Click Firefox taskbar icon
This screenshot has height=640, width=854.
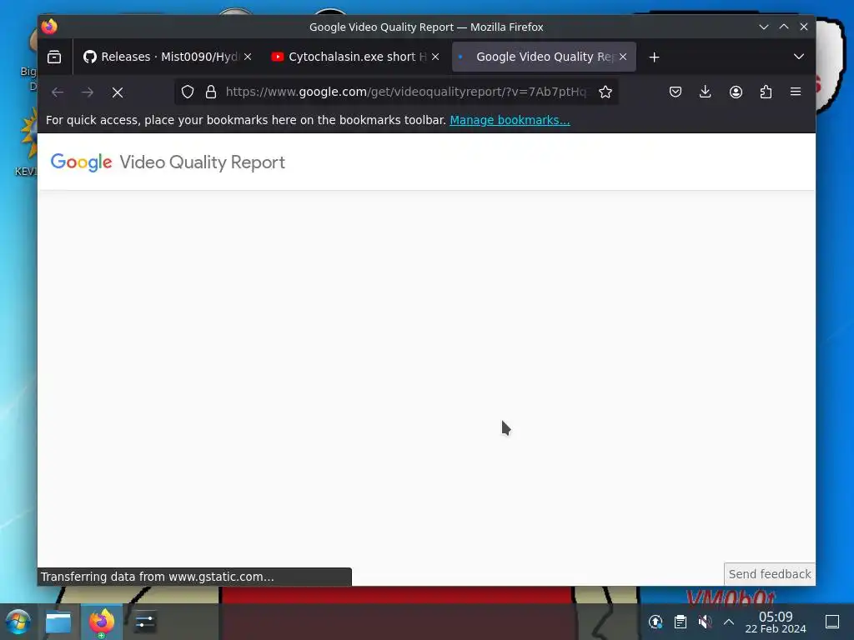tap(102, 622)
